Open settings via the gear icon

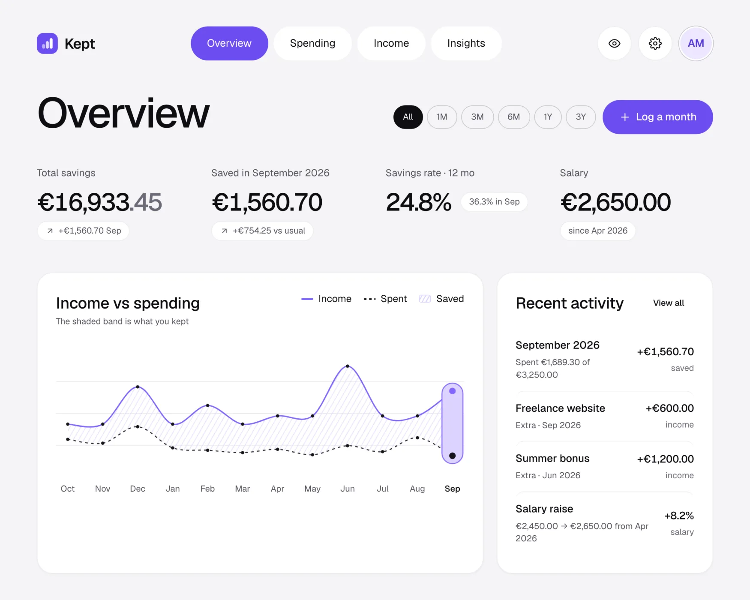(x=655, y=43)
